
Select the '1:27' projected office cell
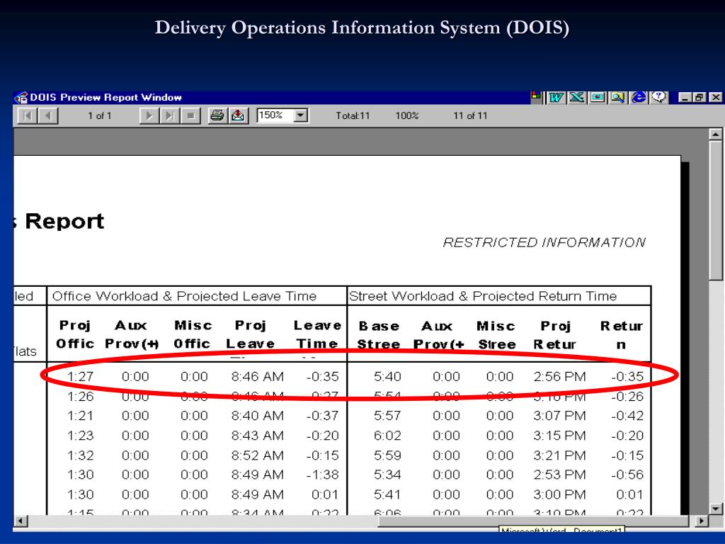[x=81, y=377]
